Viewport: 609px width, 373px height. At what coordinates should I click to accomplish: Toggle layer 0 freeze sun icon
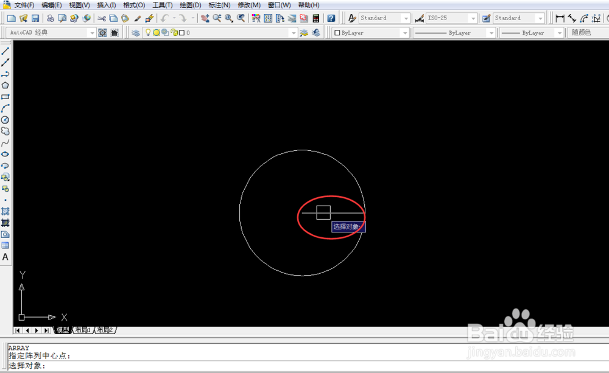click(x=156, y=33)
